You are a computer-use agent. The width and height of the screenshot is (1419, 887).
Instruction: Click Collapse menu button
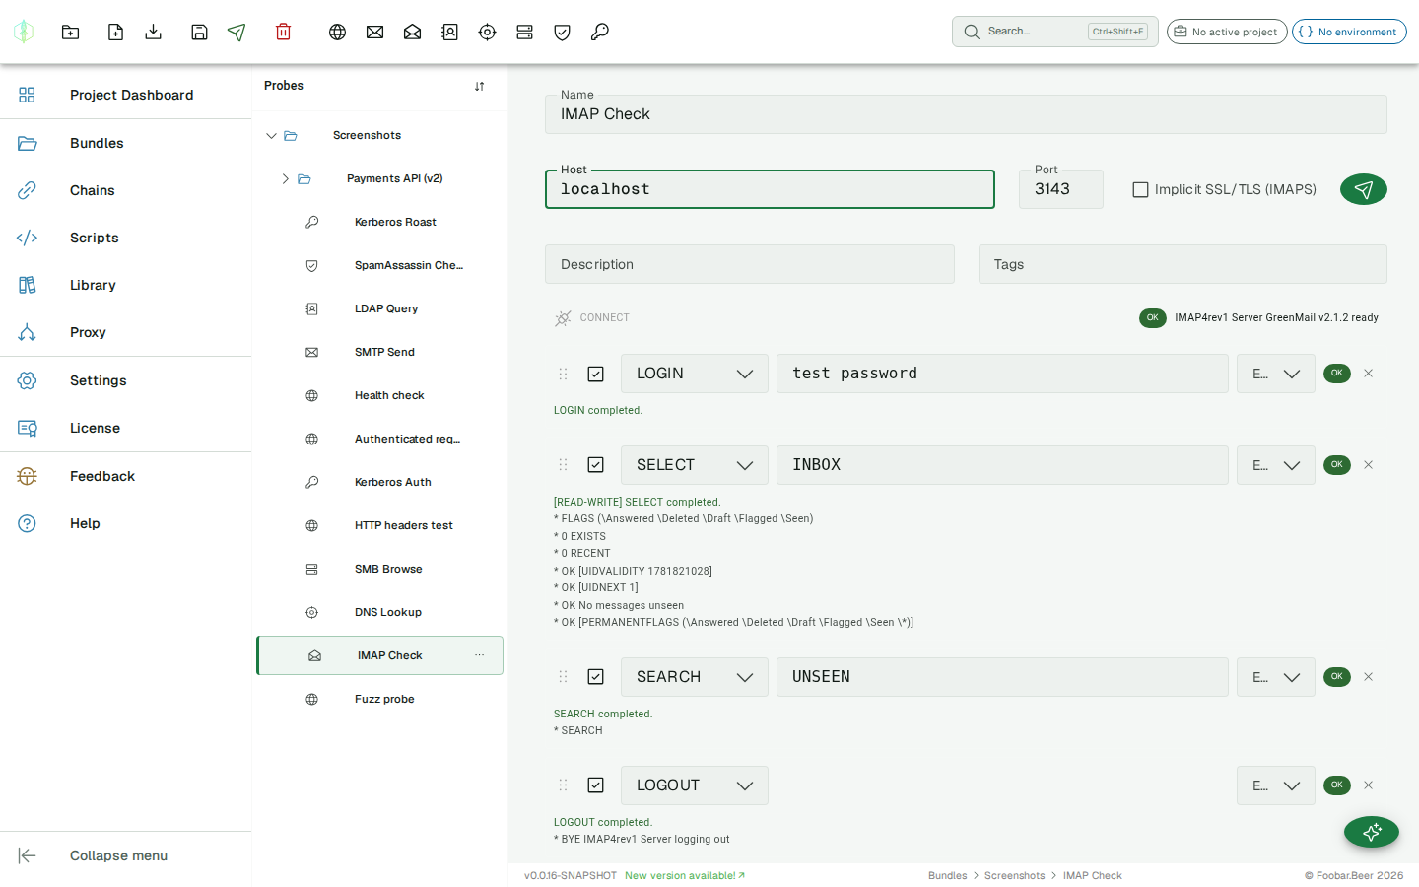[126, 855]
